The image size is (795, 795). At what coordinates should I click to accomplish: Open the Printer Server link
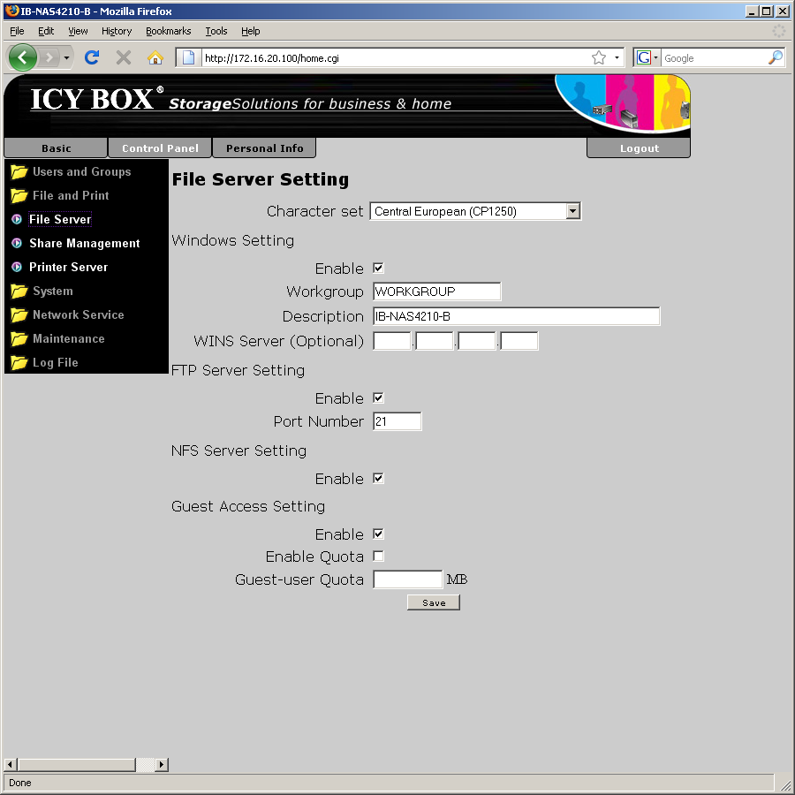(x=68, y=267)
